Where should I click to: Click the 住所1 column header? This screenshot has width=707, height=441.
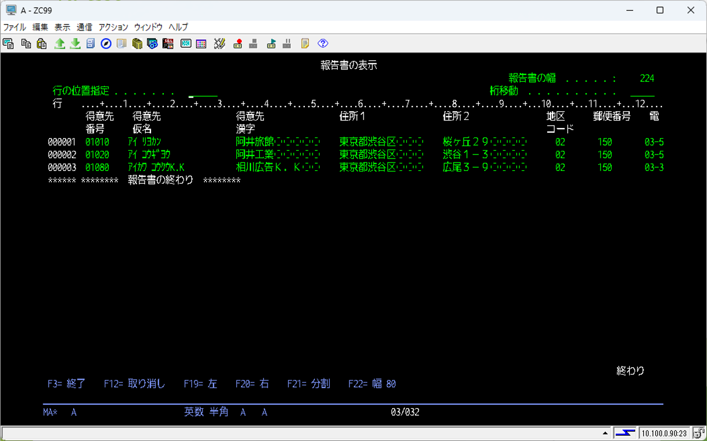point(353,116)
